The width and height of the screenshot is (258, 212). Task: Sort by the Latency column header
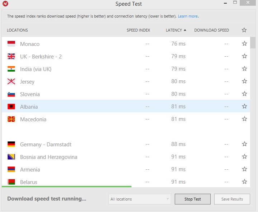tap(176, 30)
